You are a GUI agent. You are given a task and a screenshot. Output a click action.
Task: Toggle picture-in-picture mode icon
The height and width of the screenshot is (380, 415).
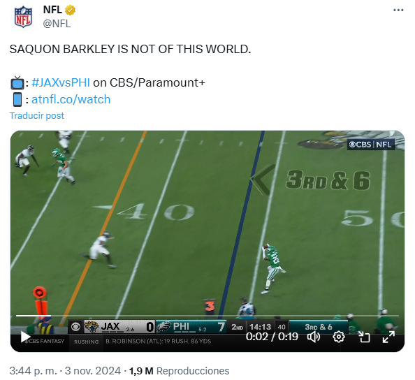[x=364, y=337]
